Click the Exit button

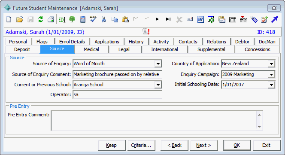coord(266,145)
